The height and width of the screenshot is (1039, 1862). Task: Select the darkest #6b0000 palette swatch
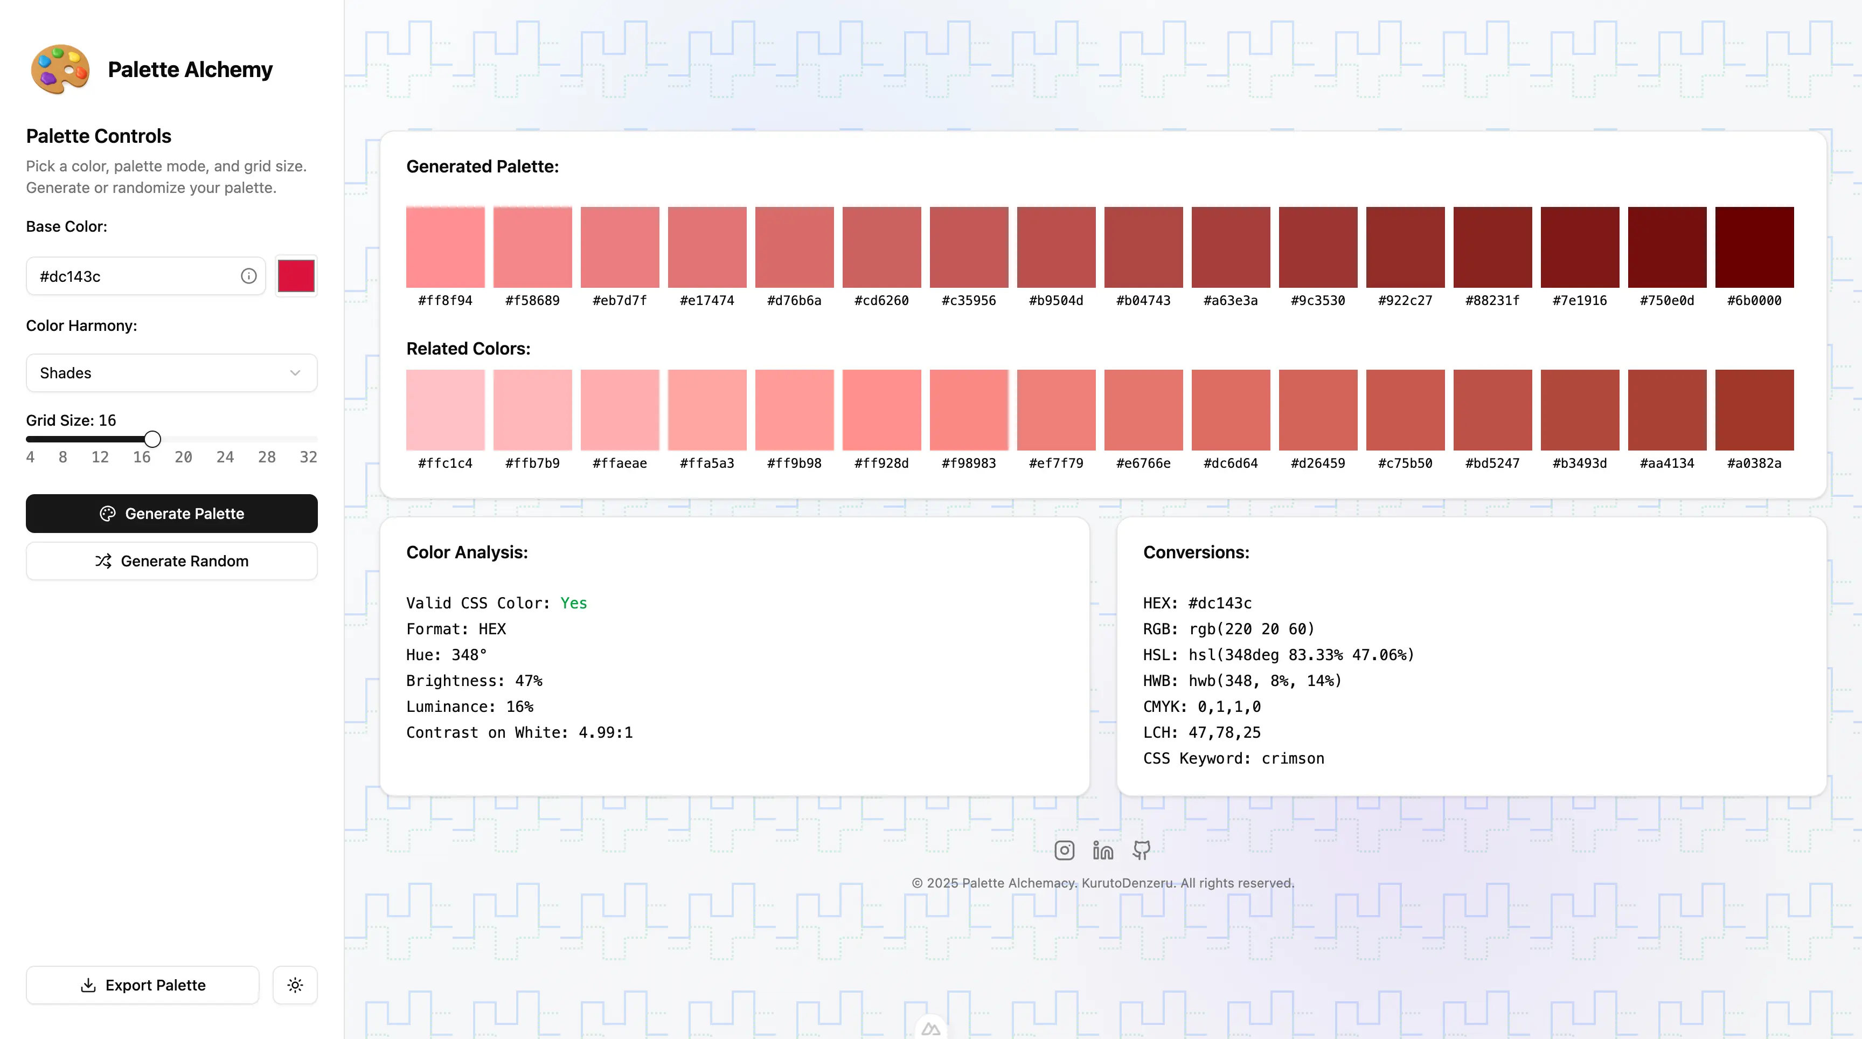pyautogui.click(x=1754, y=247)
